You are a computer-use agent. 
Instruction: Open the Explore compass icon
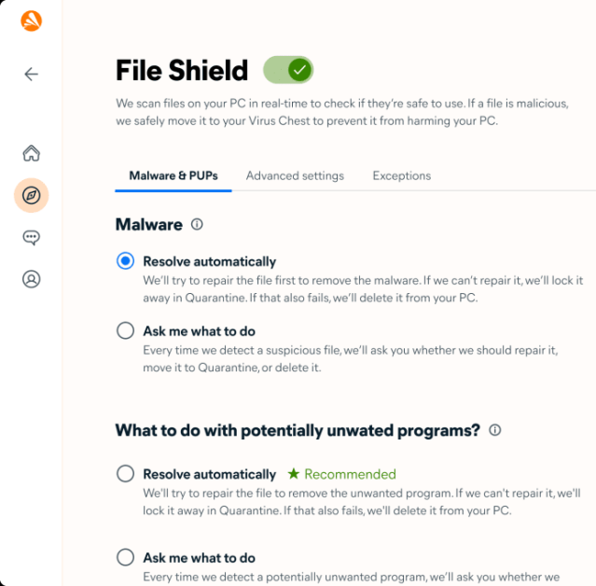(x=31, y=195)
